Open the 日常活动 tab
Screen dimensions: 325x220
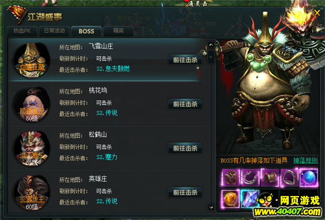click(x=54, y=31)
